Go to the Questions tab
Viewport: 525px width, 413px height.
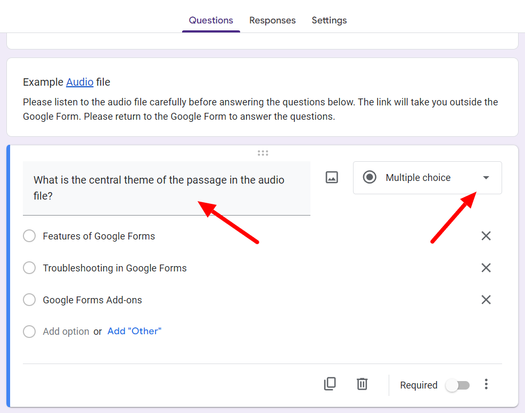tap(211, 20)
